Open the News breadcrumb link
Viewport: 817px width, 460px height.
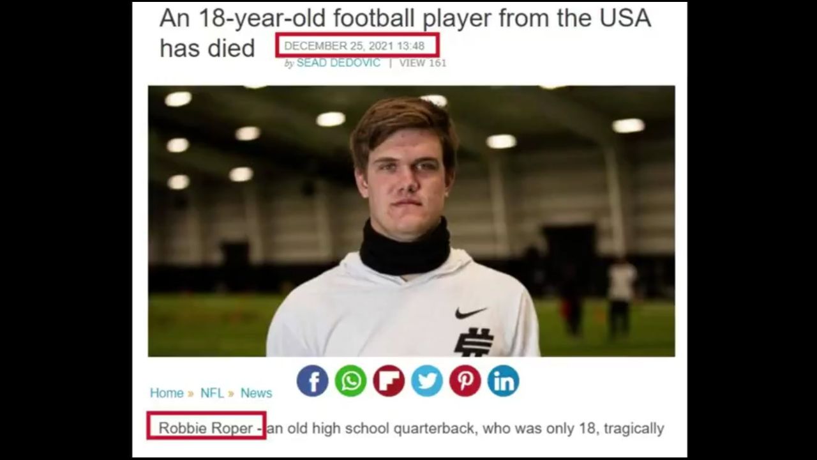(x=256, y=393)
